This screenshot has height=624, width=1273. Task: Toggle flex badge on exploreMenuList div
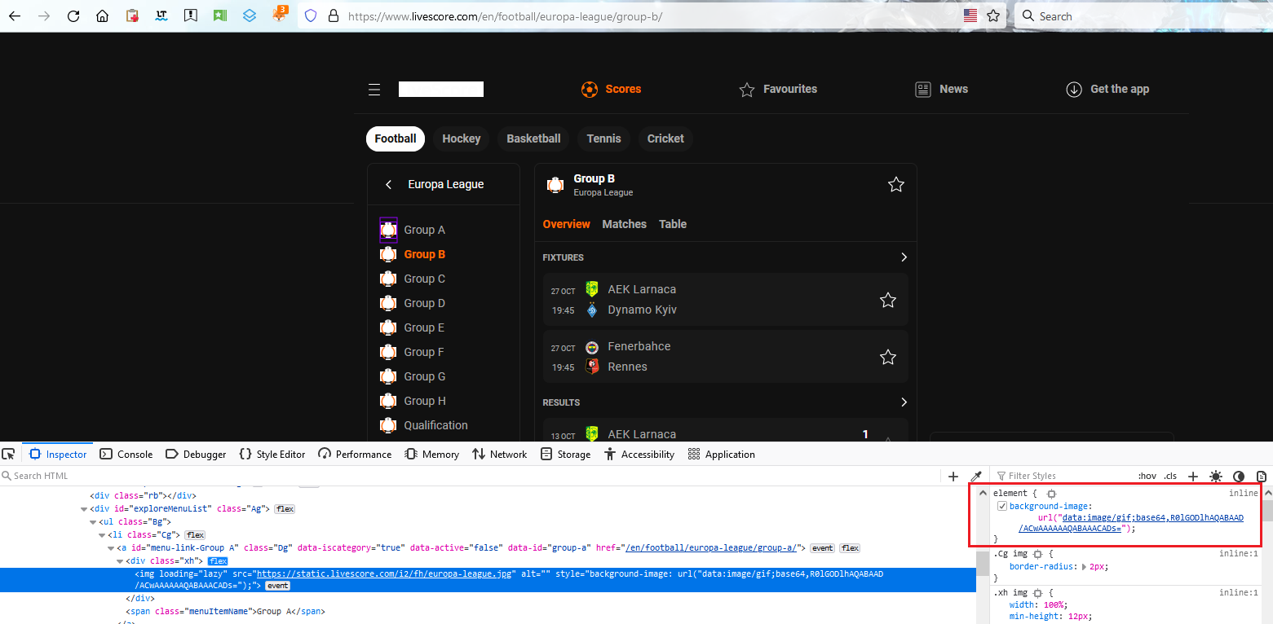284,508
